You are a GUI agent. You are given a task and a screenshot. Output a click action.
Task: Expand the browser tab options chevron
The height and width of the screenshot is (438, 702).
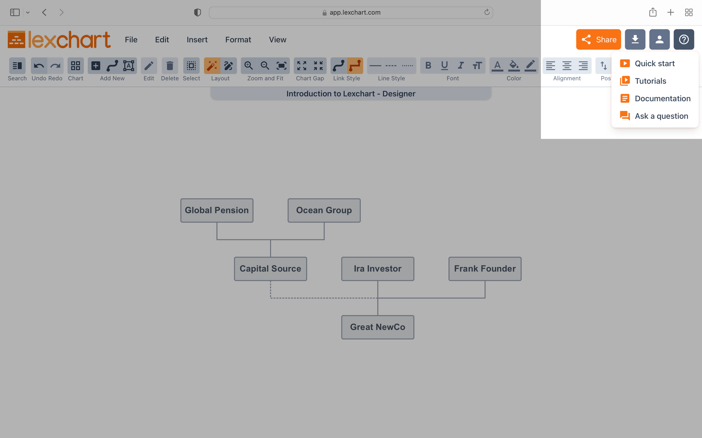28,12
